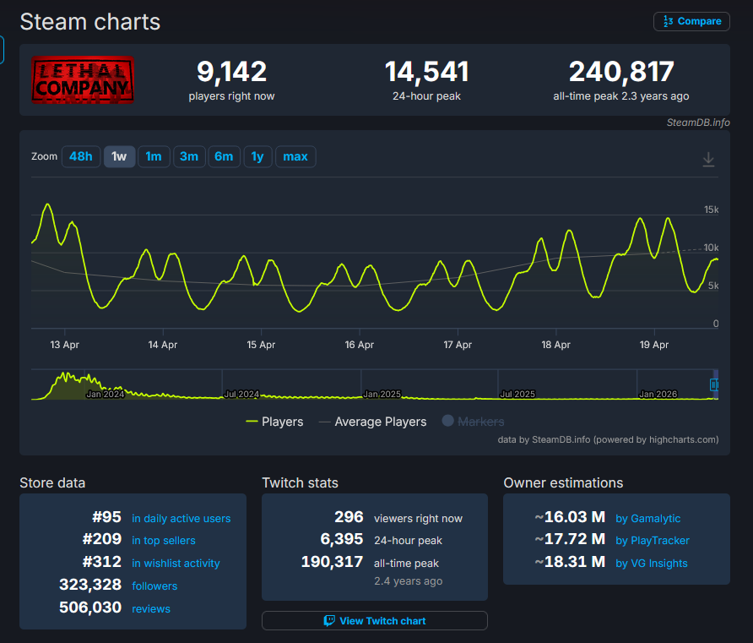Viewport: 753px width, 643px height.
Task: Click the navigator range handle at right edge
Action: [714, 384]
